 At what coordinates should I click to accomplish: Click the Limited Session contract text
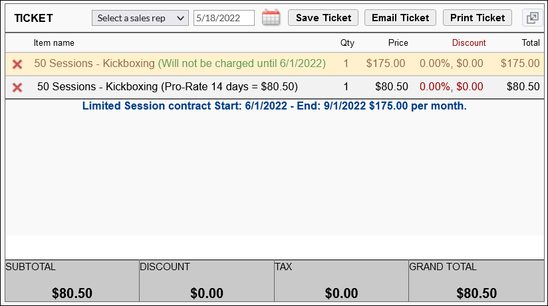274,106
